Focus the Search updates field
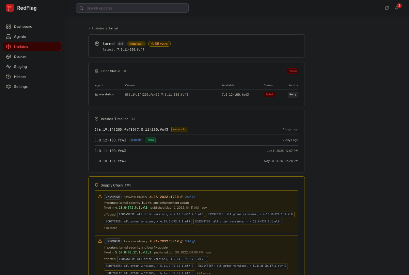The image size is (409, 275). point(132,8)
